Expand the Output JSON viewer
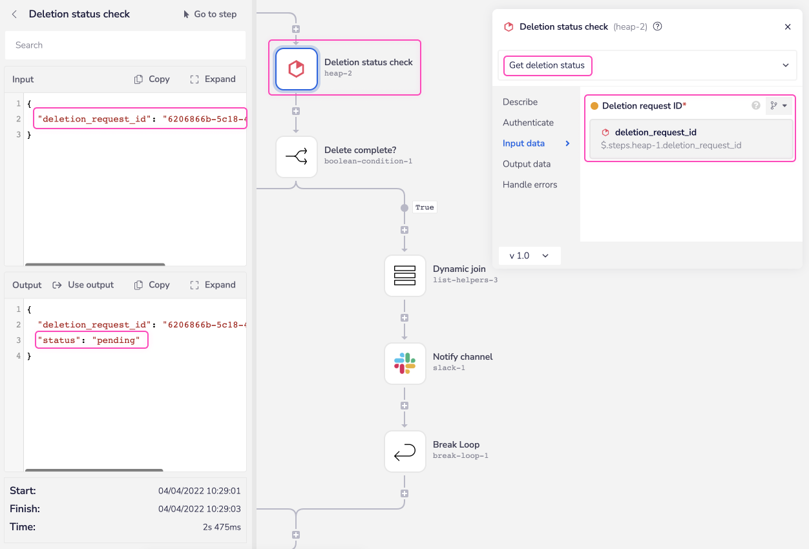 (213, 285)
